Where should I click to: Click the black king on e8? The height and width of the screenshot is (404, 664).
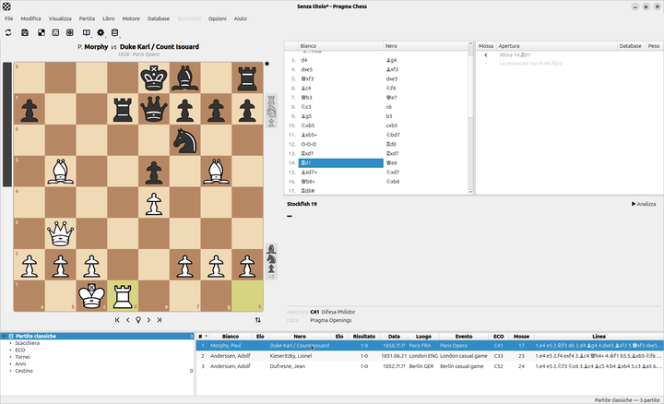(154, 78)
